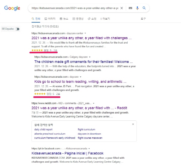Open 'Kidsavenuecanada - Página inicial | Facebook' link
181x168 pixels.
(x=67, y=153)
